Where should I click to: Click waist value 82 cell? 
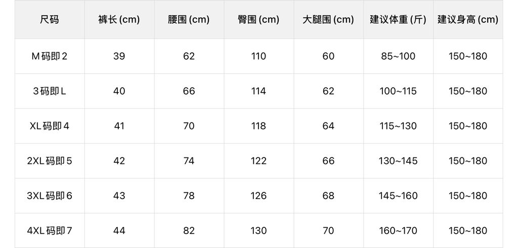click(x=189, y=230)
